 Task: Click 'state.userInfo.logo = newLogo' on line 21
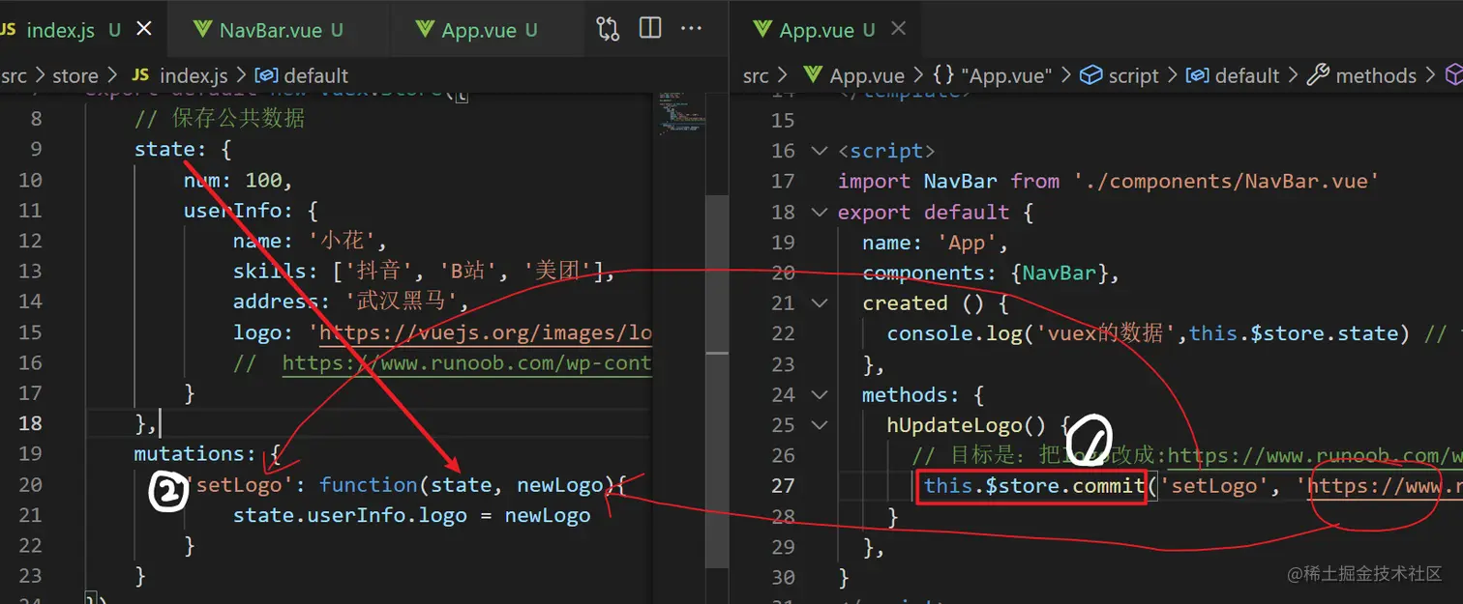tap(411, 515)
